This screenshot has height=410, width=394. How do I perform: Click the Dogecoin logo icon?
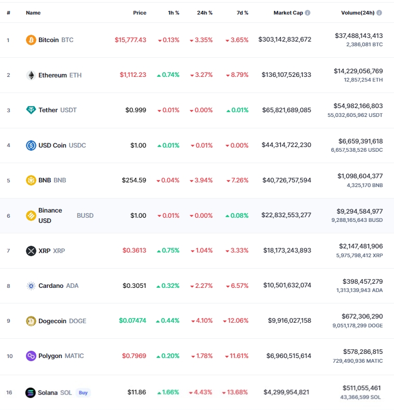tap(31, 321)
